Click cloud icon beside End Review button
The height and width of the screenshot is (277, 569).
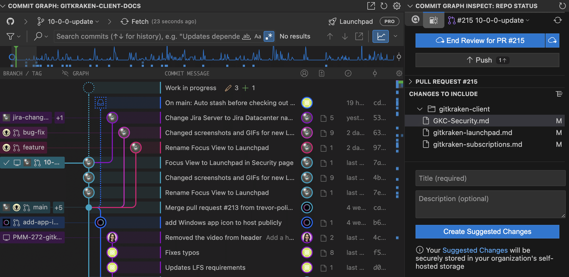(552, 41)
